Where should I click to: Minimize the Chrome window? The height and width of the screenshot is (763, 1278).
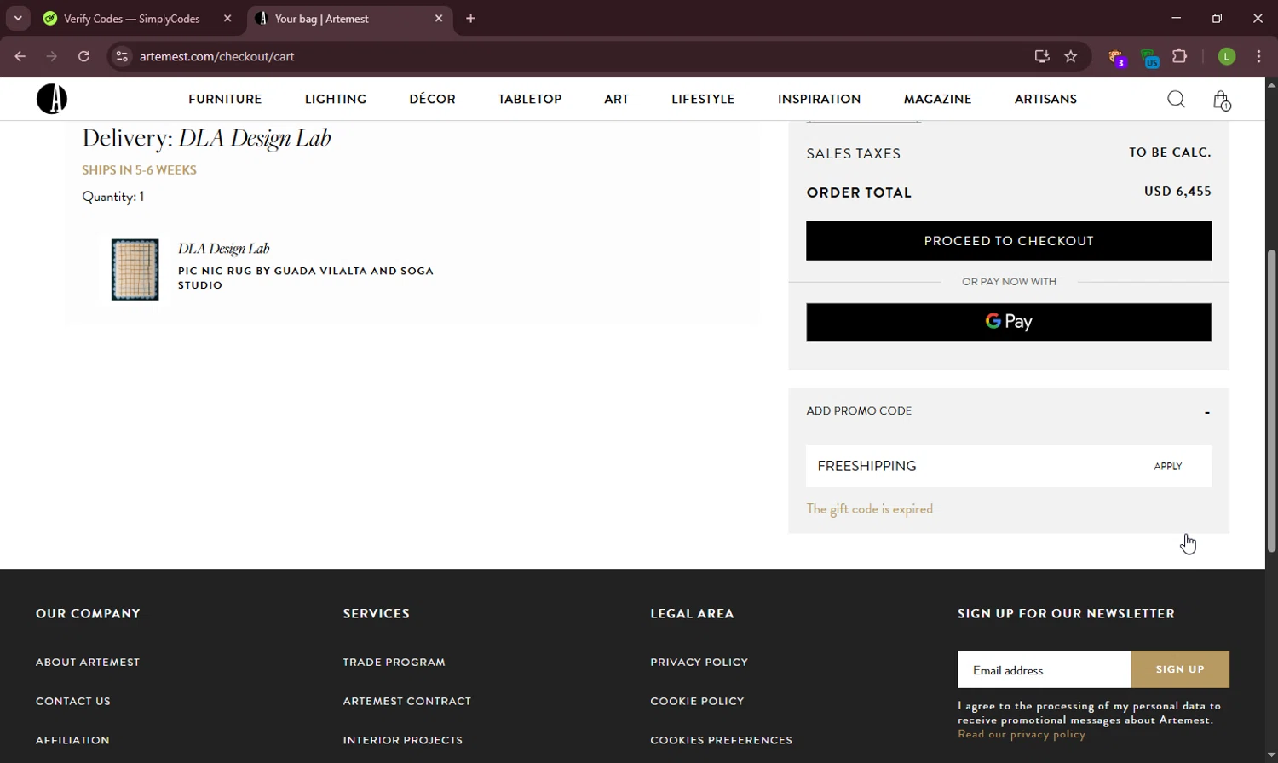point(1176,18)
